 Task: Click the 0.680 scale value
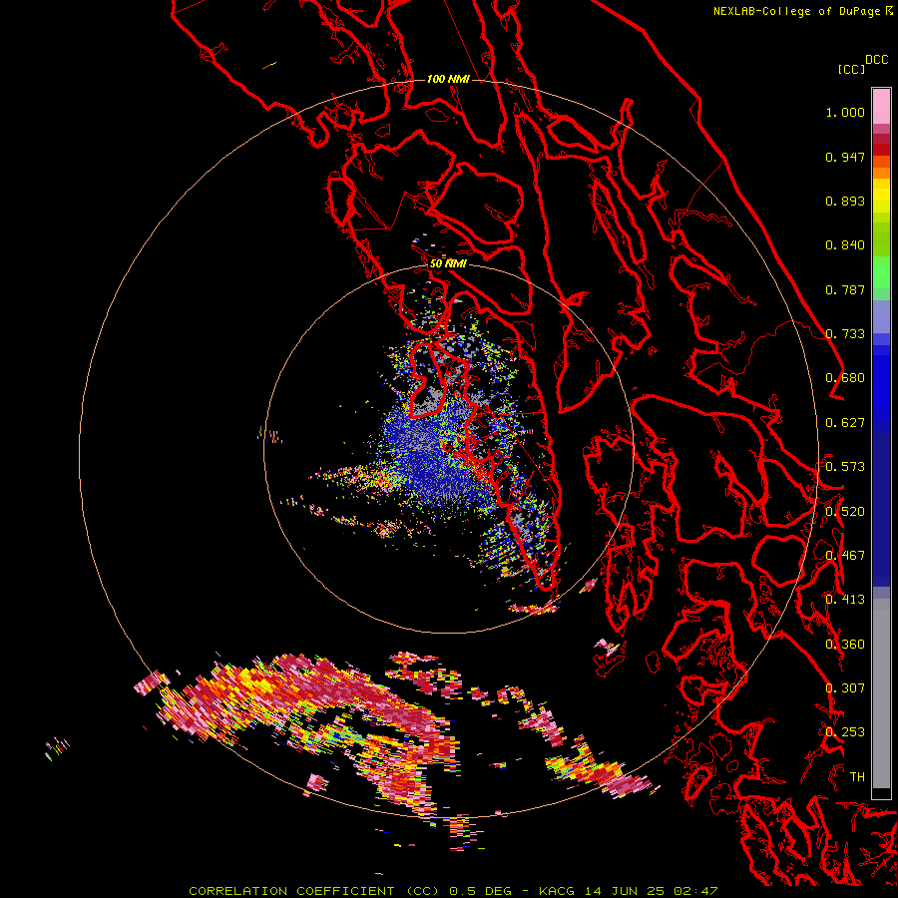[x=845, y=378]
